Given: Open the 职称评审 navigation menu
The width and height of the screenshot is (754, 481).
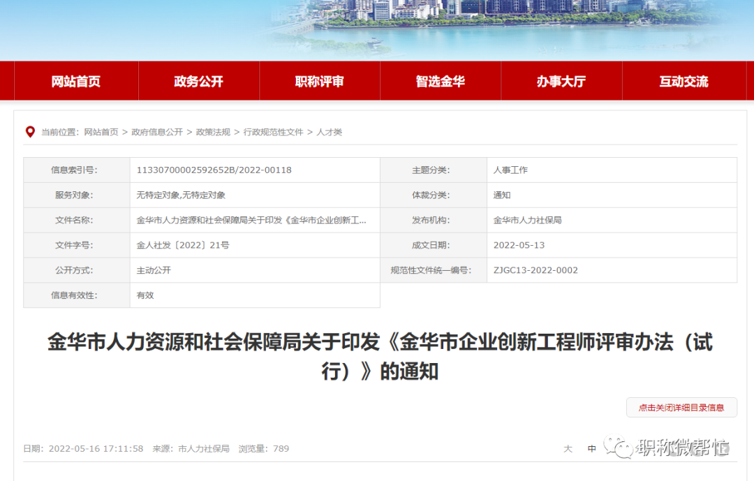Looking at the screenshot, I should pos(319,81).
